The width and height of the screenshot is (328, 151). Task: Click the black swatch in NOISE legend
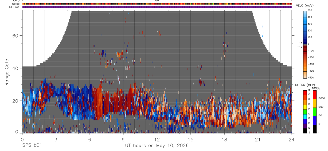[315, 129]
